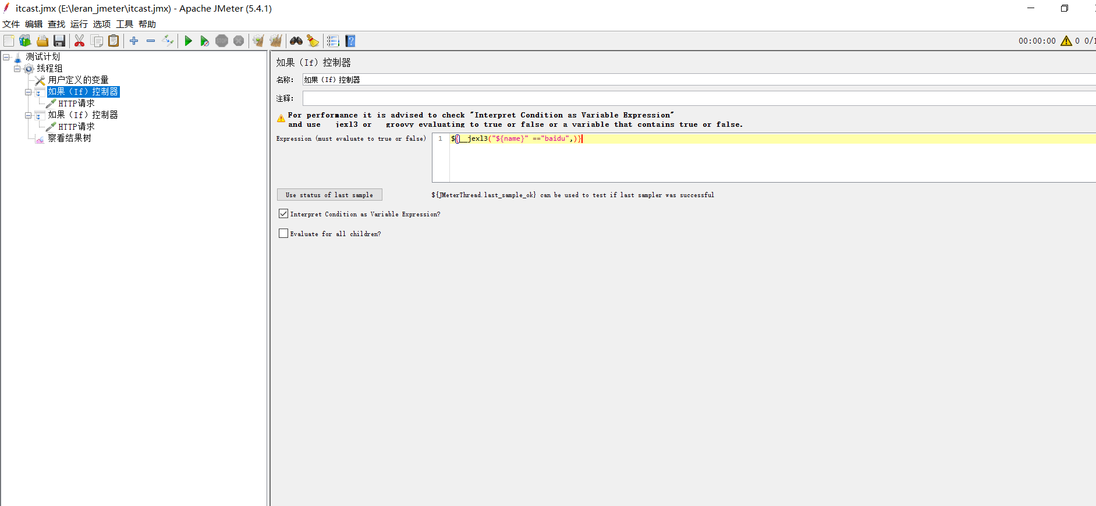1096x506 pixels.
Task: Click the warning triangle log icon
Action: tap(1066, 41)
